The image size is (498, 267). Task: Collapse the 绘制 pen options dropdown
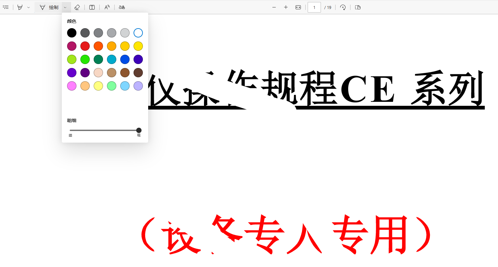coord(65,7)
